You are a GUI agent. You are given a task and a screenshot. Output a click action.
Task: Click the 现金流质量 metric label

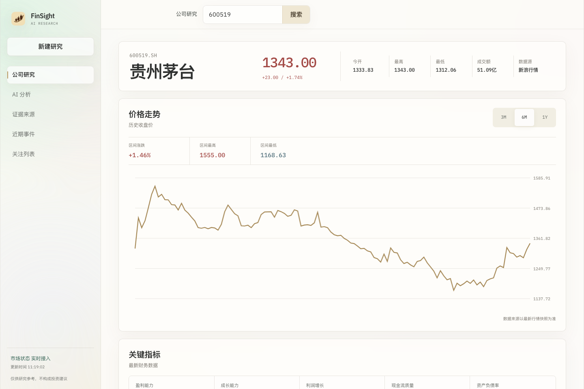pyautogui.click(x=402, y=385)
